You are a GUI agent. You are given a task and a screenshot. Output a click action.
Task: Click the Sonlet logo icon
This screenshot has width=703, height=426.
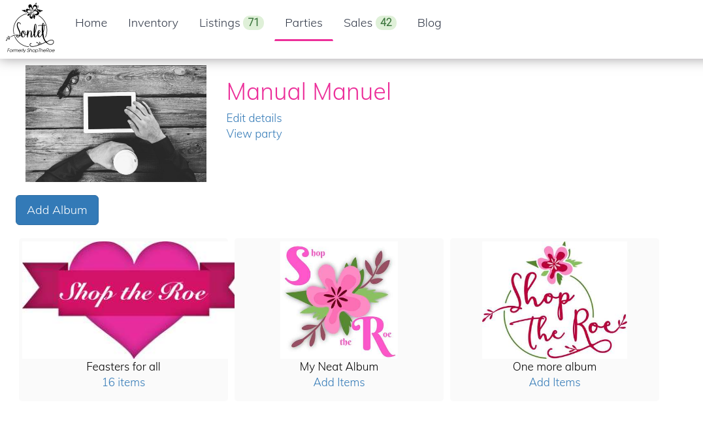tap(31, 28)
